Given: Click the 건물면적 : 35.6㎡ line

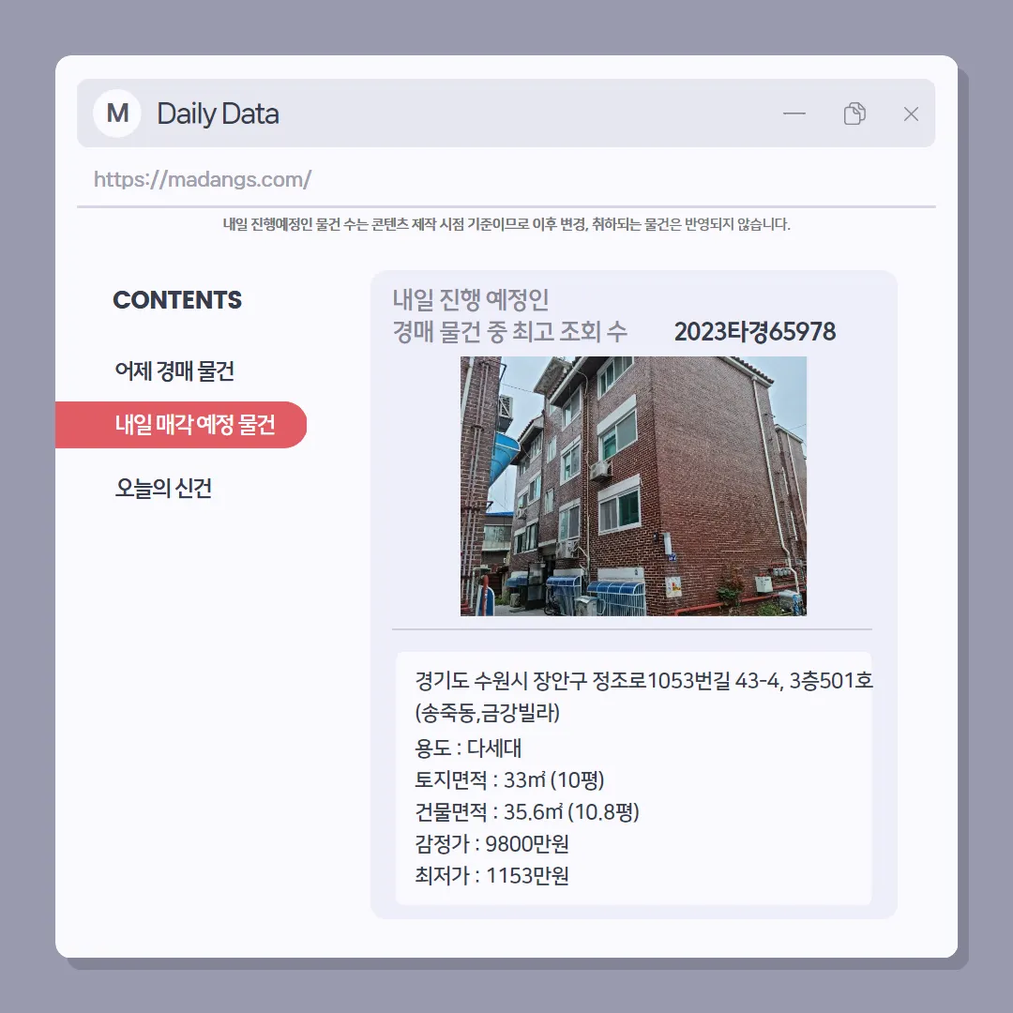Looking at the screenshot, I should 526,811.
